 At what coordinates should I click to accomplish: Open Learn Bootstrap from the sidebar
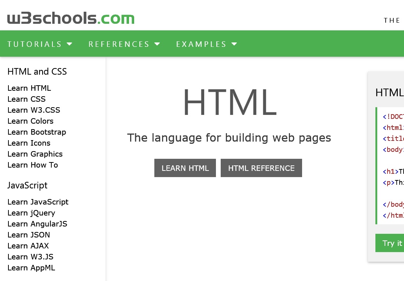point(37,132)
